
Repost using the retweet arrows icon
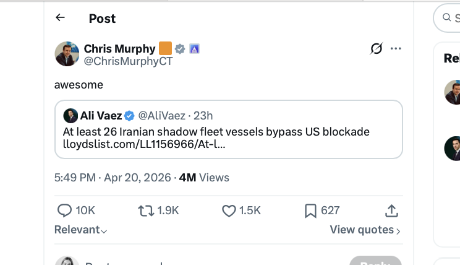tap(146, 211)
